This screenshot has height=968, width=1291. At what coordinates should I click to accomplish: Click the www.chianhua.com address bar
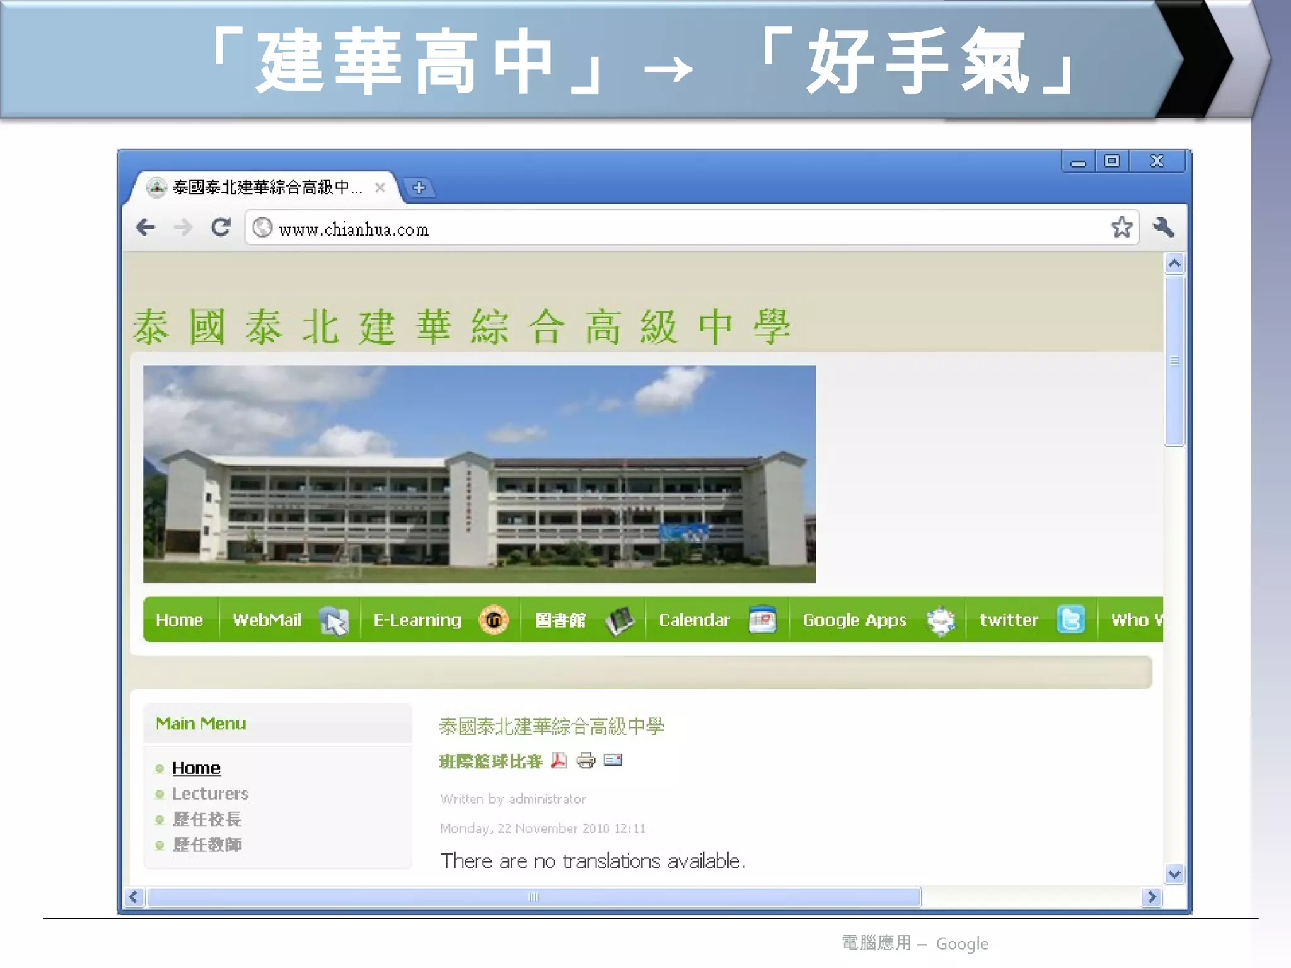click(692, 228)
